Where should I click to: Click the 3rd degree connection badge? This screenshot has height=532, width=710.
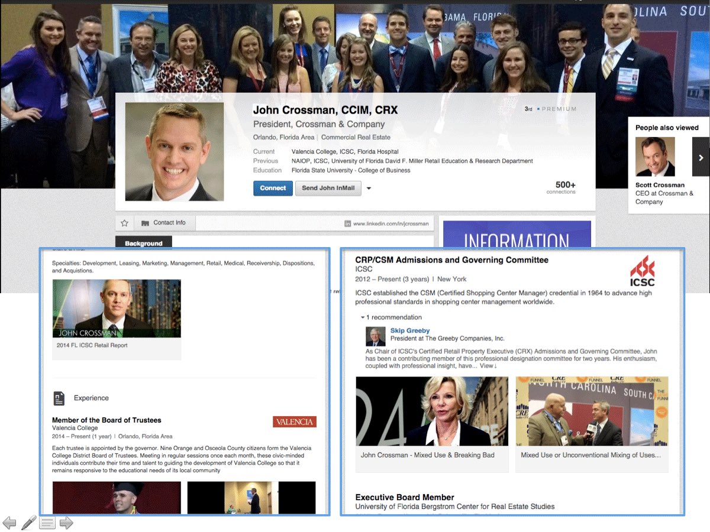[x=528, y=109]
